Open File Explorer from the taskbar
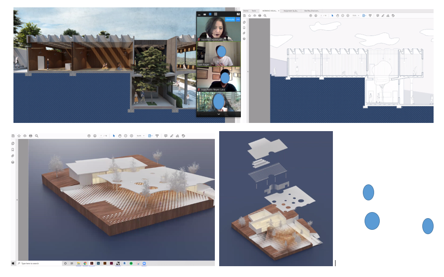Screen dimensions: 444x277 point(79,264)
